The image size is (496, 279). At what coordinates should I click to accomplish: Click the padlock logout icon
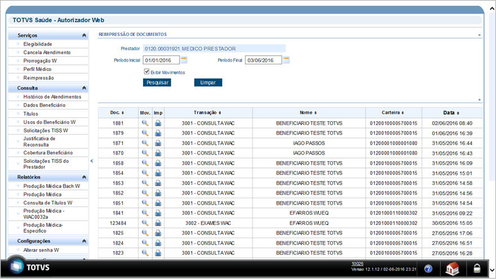pos(477,268)
